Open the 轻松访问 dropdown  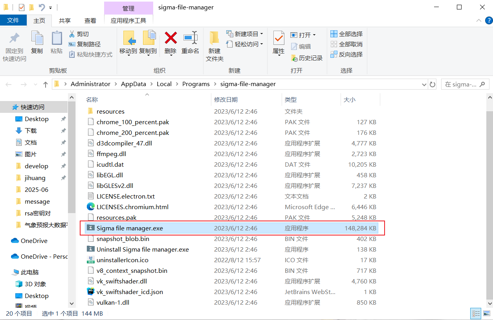click(x=245, y=44)
